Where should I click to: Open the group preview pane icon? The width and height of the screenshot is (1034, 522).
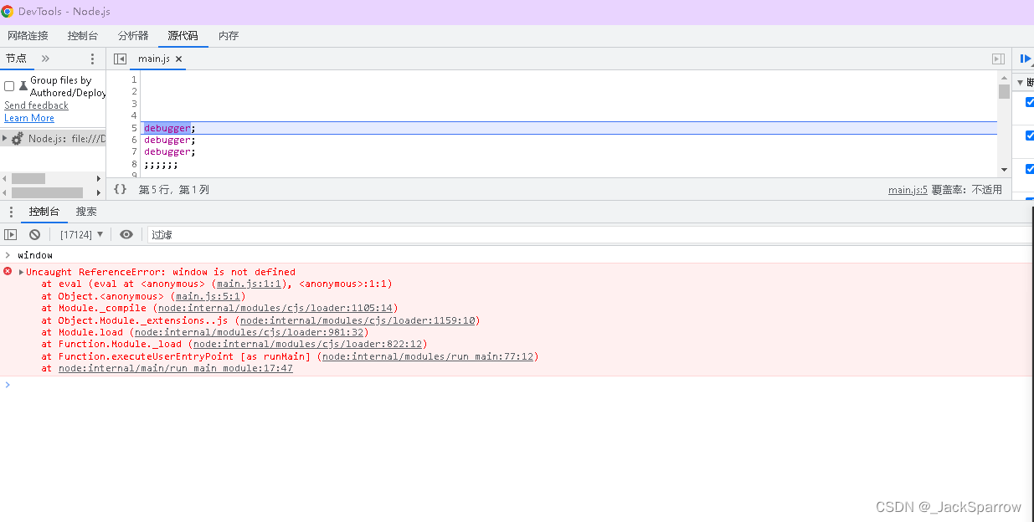pyautogui.click(x=997, y=59)
